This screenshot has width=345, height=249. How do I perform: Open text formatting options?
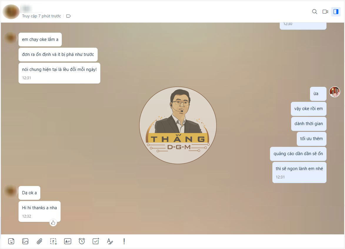click(110, 241)
